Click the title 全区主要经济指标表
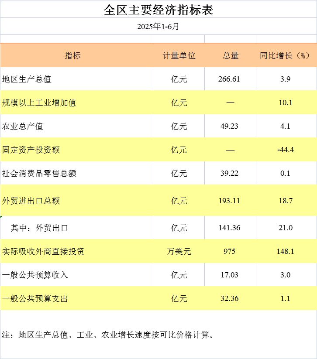This screenshot has height=359, width=317. click(158, 10)
